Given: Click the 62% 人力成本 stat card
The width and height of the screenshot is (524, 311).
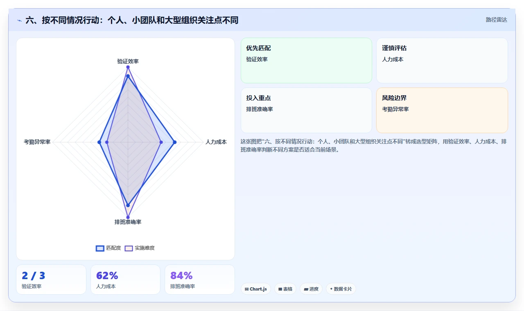Looking at the screenshot, I should pyautogui.click(x=125, y=280).
